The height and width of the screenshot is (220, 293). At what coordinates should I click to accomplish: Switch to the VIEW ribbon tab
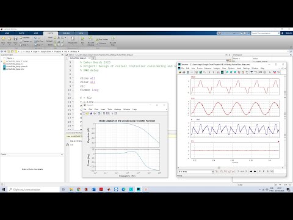pos(81,33)
